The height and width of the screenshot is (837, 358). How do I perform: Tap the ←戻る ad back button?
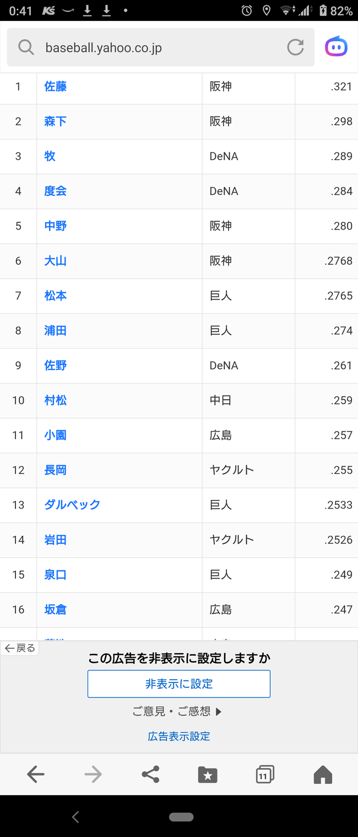click(x=20, y=648)
